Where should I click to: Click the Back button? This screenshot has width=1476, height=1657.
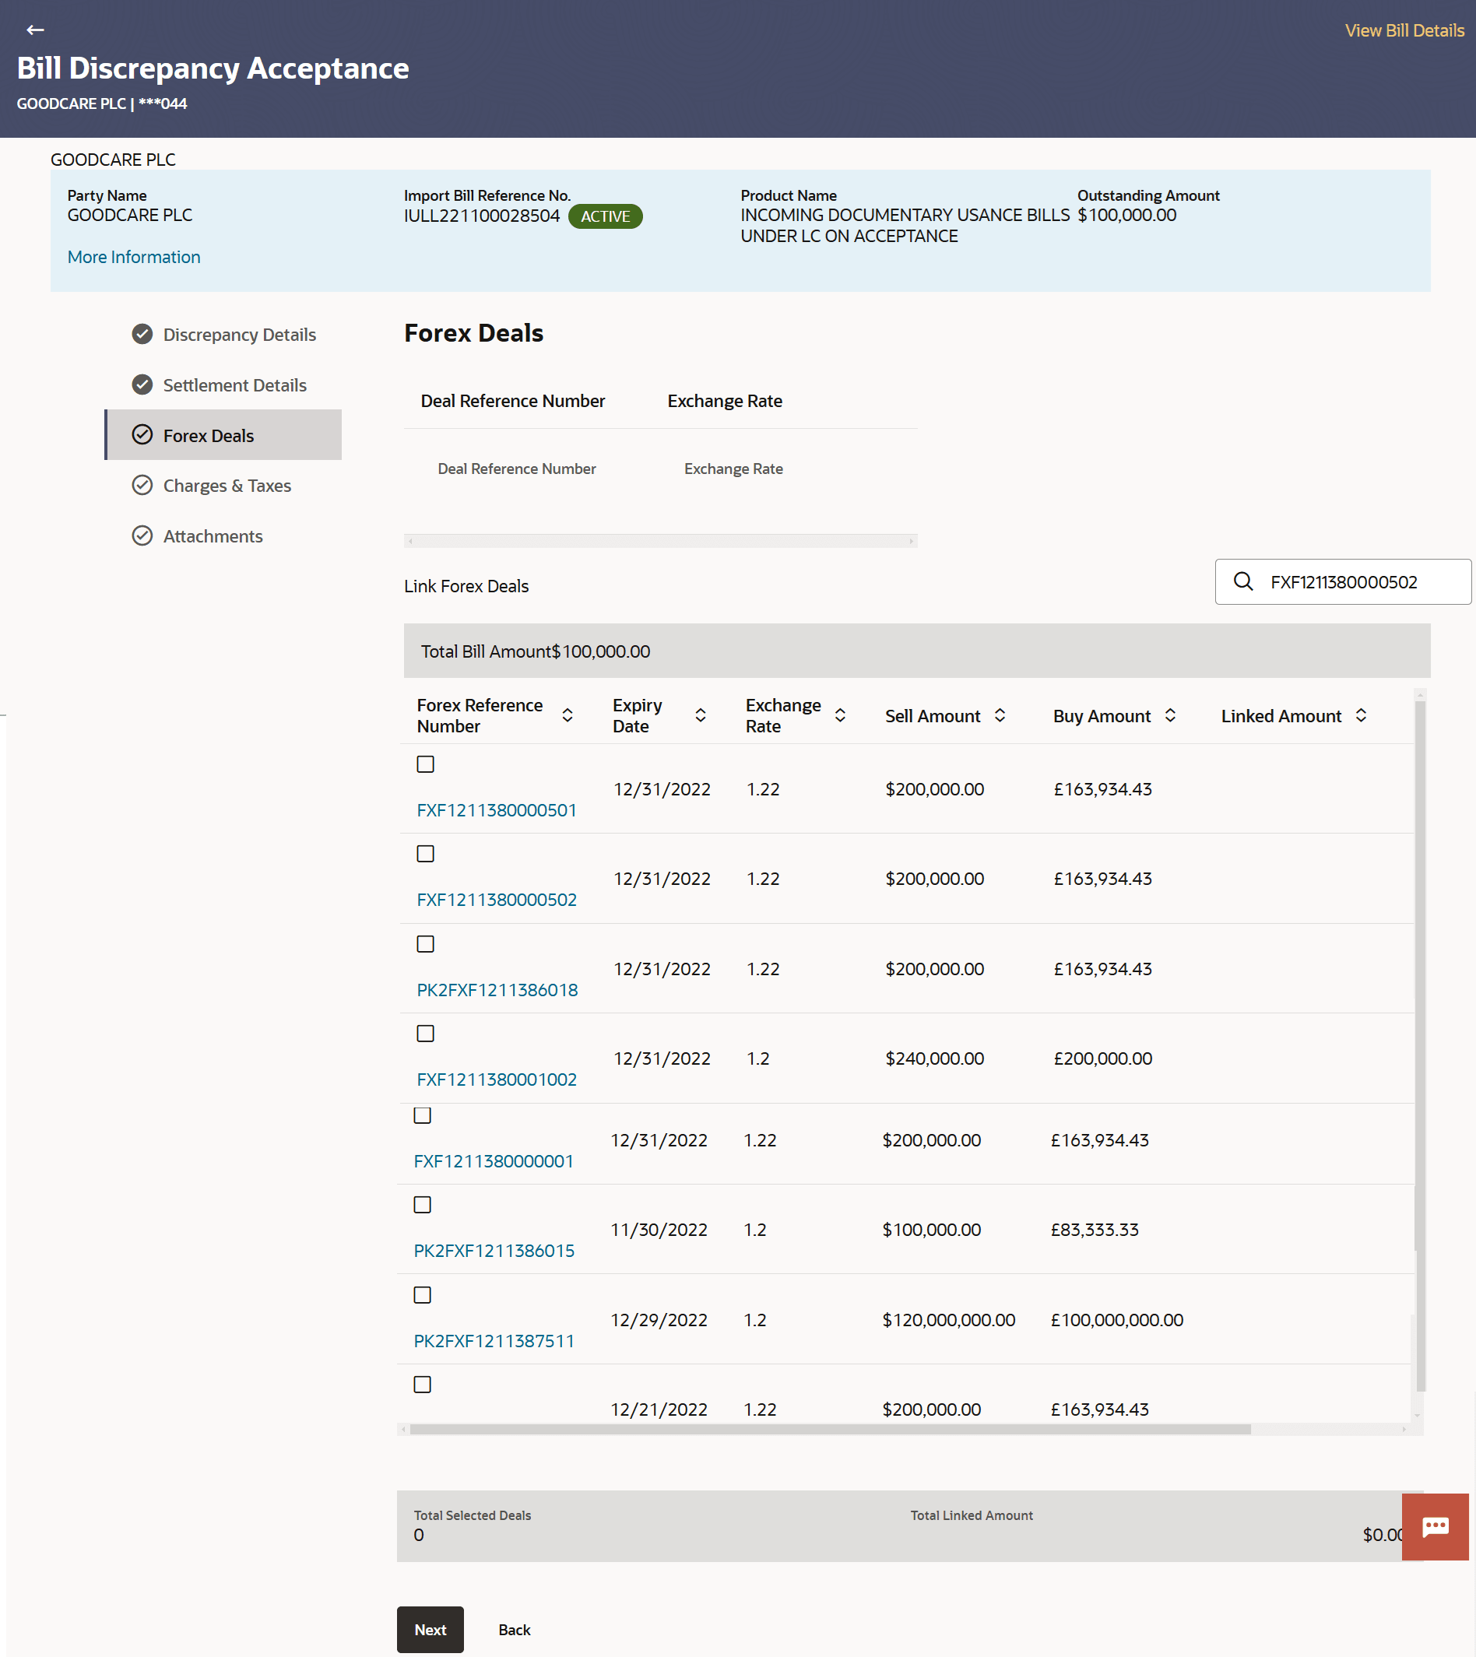[514, 1630]
